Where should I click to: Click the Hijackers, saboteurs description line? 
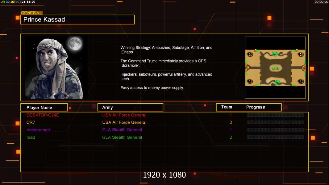click(x=166, y=76)
